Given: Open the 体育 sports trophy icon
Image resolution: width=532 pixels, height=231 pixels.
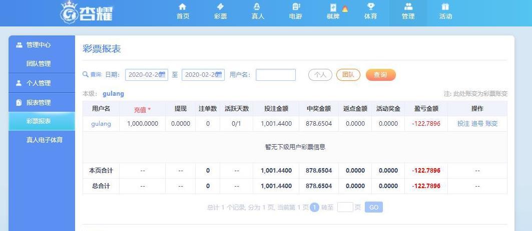Looking at the screenshot, I should click(370, 7).
